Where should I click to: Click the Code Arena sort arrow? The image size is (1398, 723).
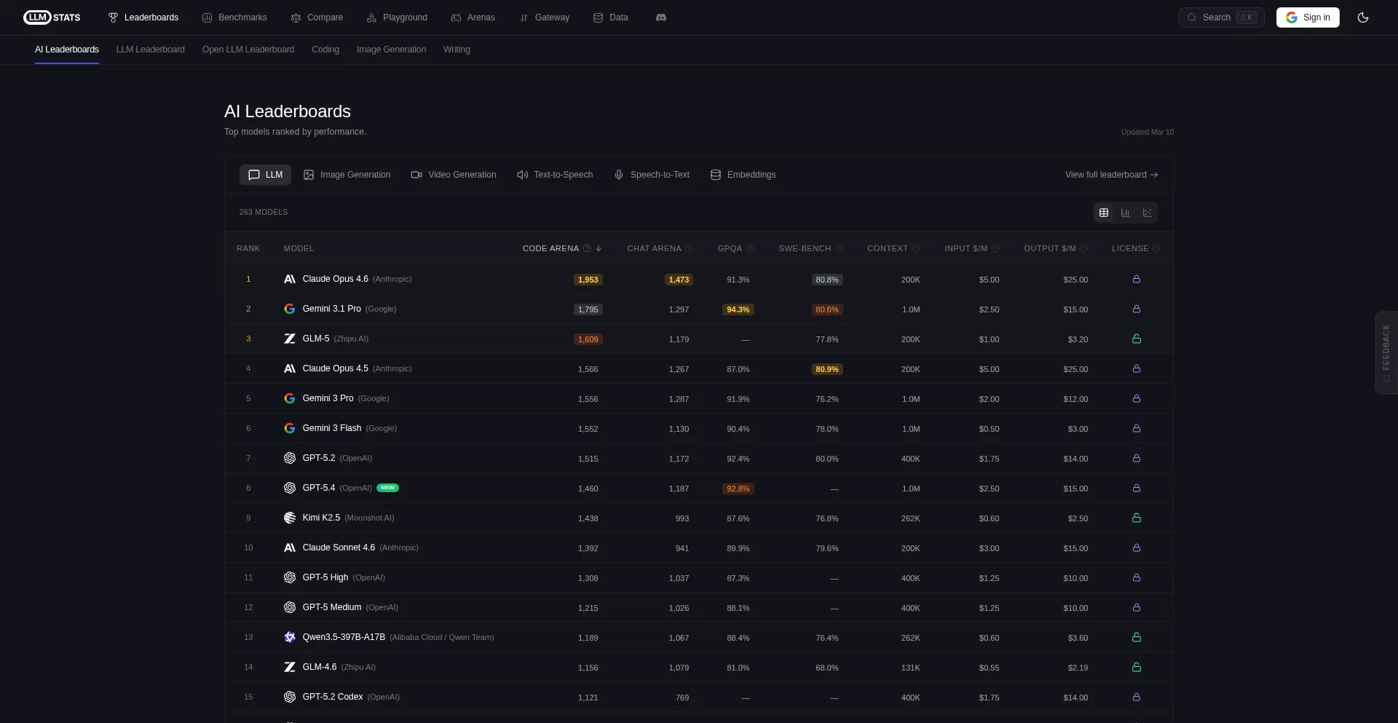point(599,248)
